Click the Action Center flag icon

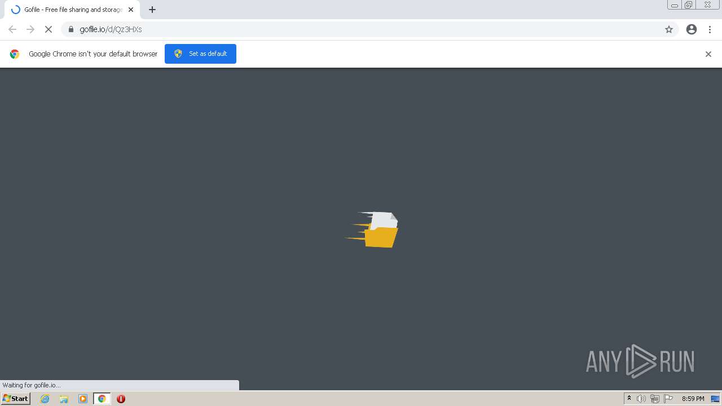(668, 399)
